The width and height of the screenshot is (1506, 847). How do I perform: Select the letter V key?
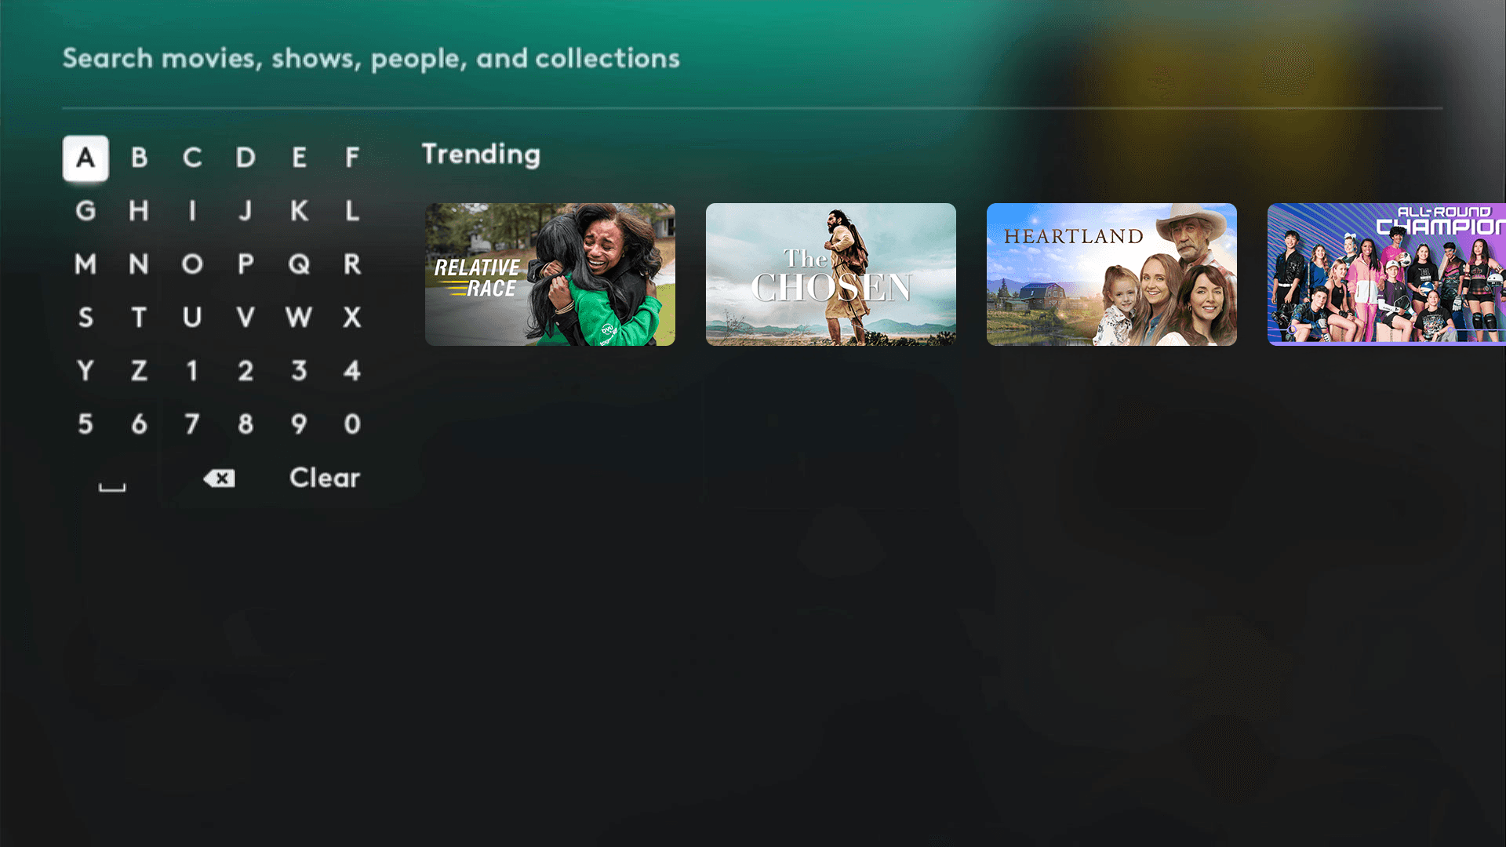pyautogui.click(x=246, y=318)
